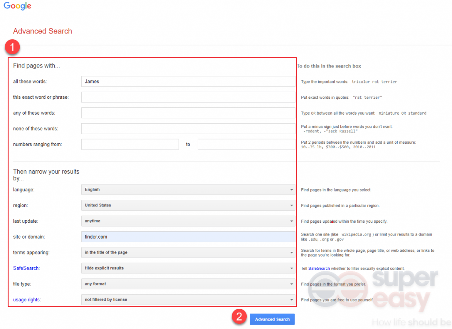This screenshot has height=329, width=452.
Task: Click the site or domain field with tinder.com
Action: pyautogui.click(x=188, y=237)
